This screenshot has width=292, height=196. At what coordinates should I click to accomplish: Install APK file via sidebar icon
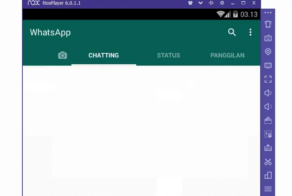[x=268, y=148]
